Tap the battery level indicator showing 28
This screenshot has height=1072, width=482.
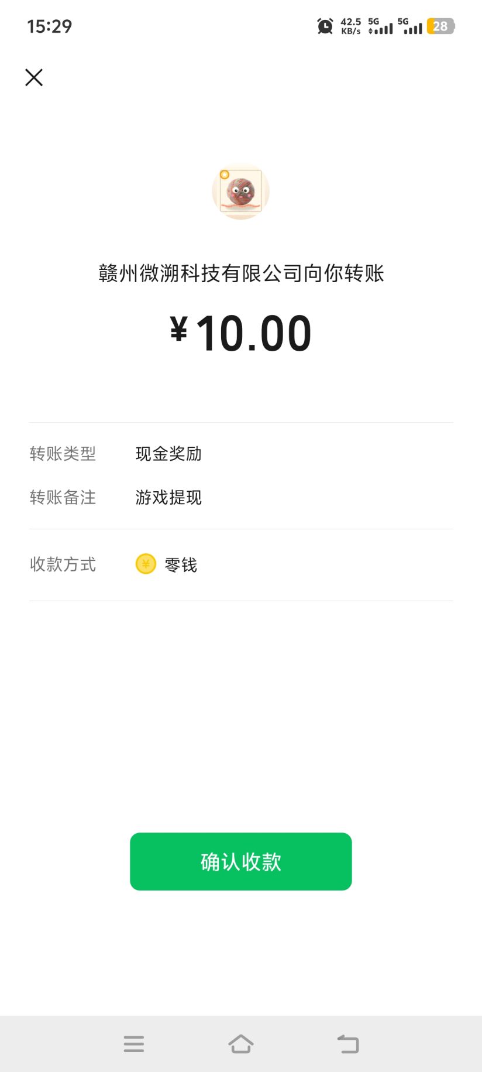[441, 26]
